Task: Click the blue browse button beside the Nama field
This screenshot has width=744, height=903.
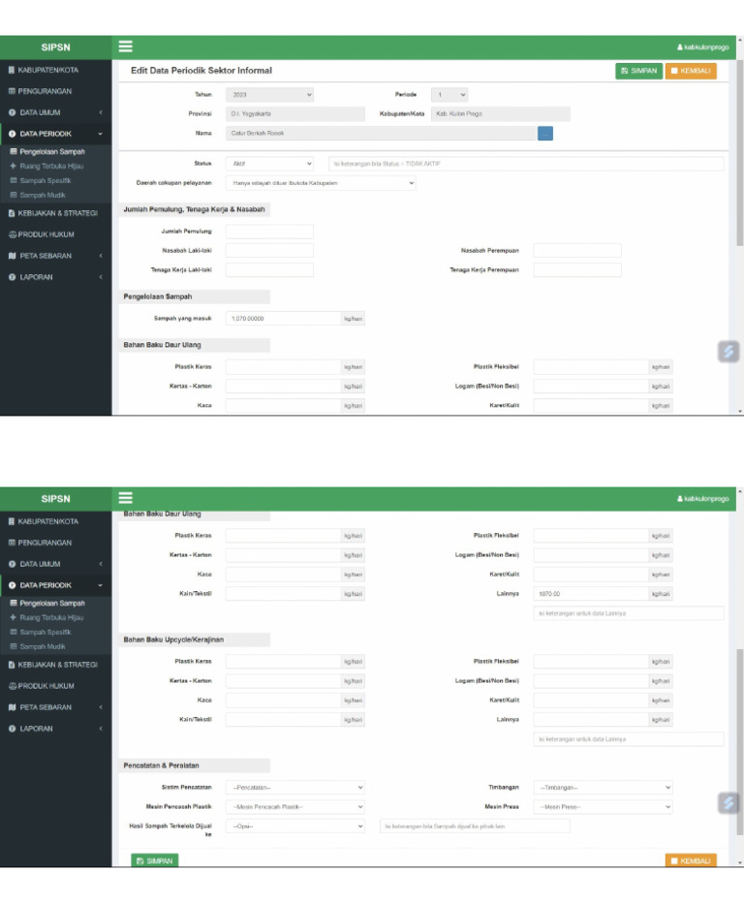Action: click(x=544, y=134)
